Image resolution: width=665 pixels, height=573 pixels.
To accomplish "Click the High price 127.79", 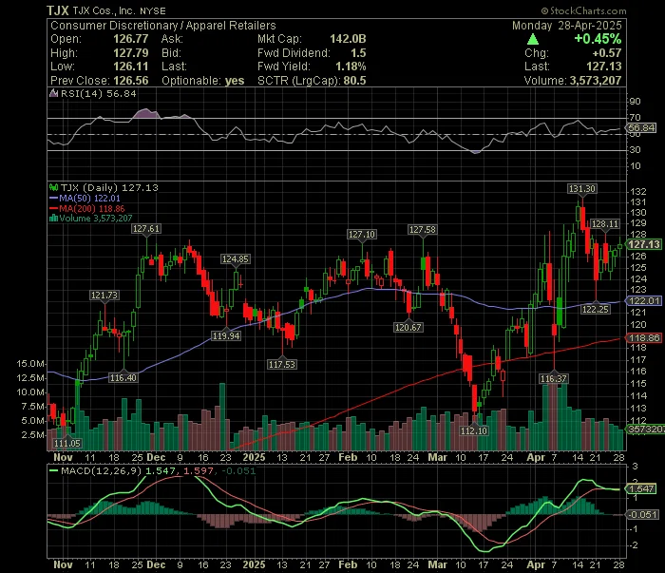I will pyautogui.click(x=131, y=53).
